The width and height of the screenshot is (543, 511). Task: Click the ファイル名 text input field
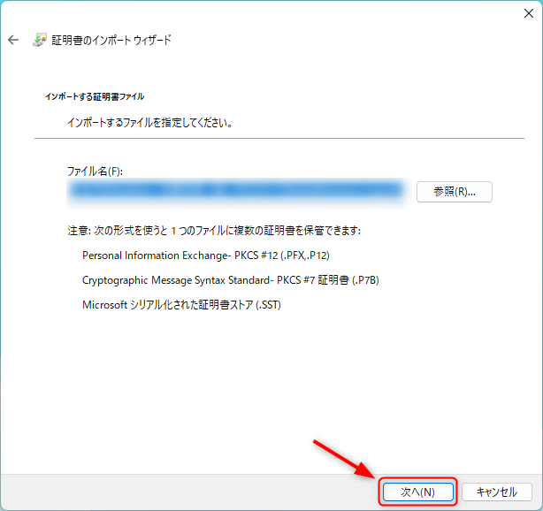[x=236, y=190]
